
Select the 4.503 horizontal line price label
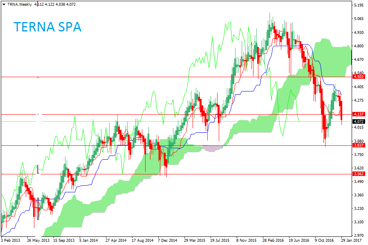(359, 77)
